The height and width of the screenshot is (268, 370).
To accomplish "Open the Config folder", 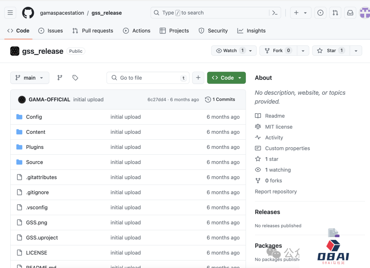I will 34,117.
